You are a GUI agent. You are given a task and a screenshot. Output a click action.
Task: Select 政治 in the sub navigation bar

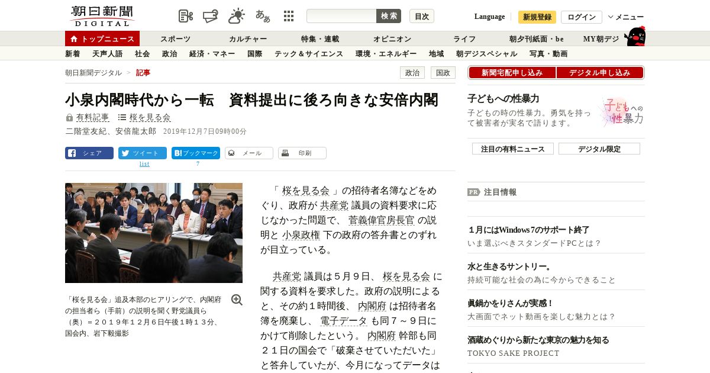click(x=169, y=53)
